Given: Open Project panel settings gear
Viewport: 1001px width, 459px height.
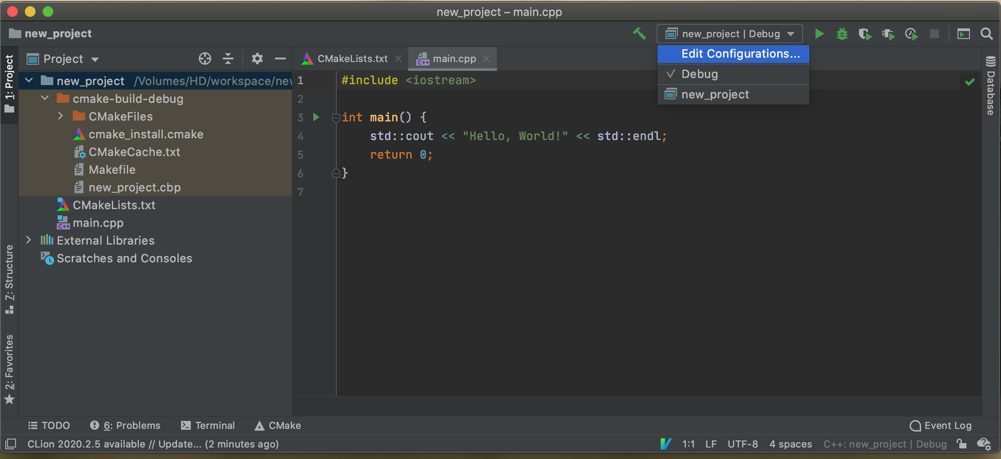Looking at the screenshot, I should (x=257, y=58).
